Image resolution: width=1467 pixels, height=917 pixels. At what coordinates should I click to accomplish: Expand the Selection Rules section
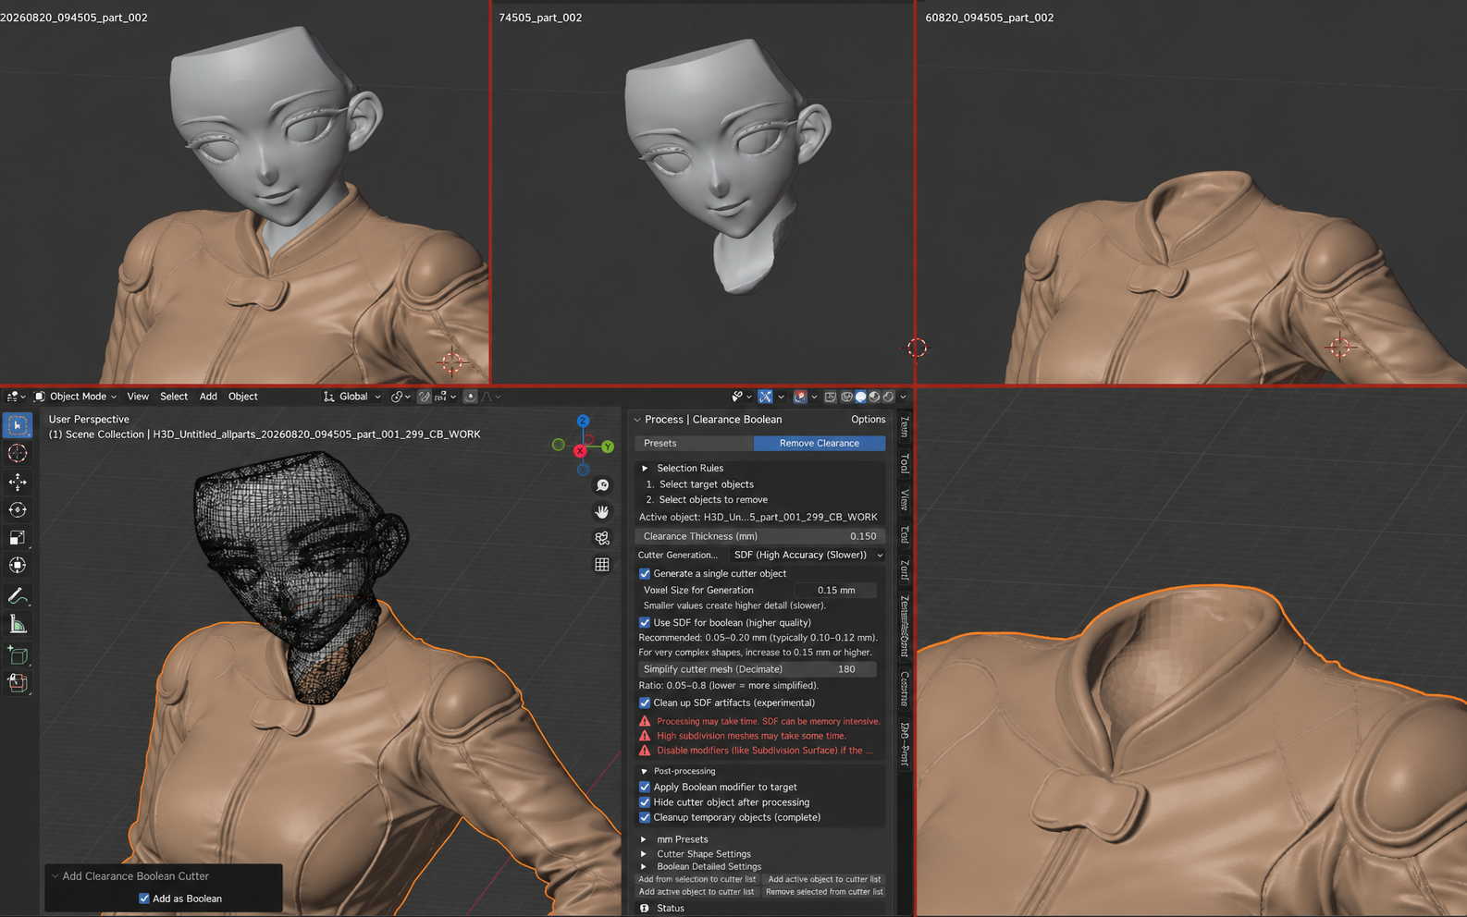point(645,469)
